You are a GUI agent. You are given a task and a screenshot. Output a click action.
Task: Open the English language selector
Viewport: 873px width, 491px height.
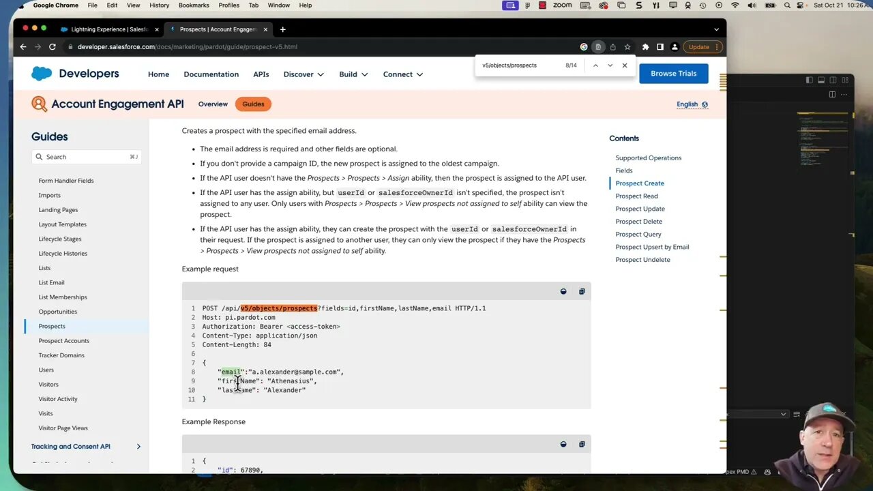tap(692, 104)
